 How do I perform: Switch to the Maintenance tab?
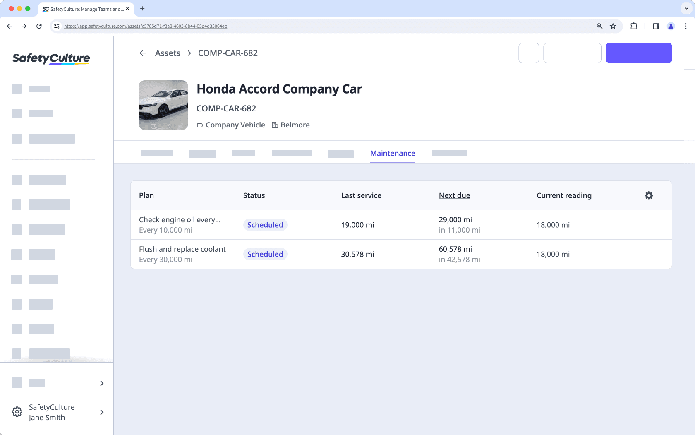coord(393,153)
